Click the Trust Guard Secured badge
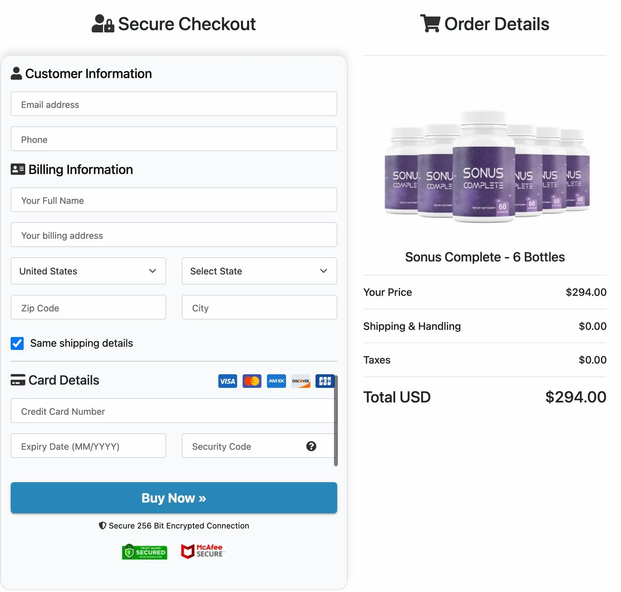This screenshot has height=592, width=621. coord(144,551)
